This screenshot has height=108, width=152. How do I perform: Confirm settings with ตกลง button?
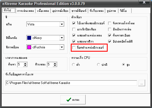tap(73, 100)
